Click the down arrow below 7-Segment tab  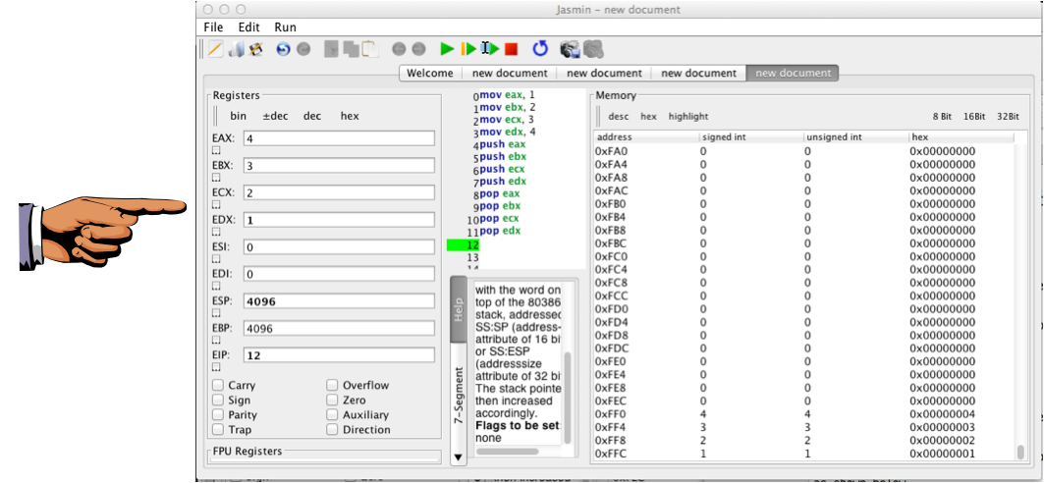pyautogui.click(x=457, y=457)
